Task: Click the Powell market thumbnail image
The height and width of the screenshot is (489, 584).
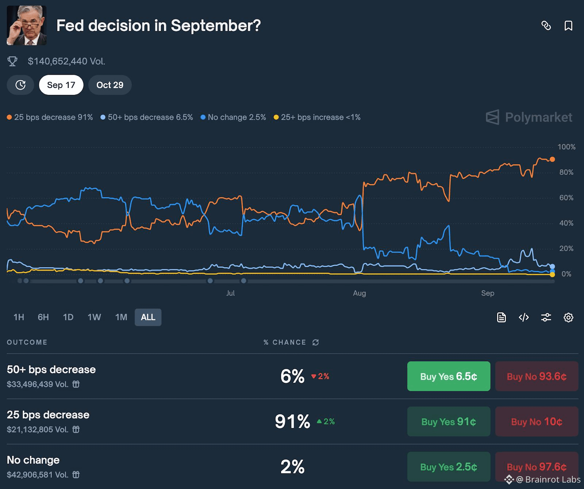Action: [27, 26]
